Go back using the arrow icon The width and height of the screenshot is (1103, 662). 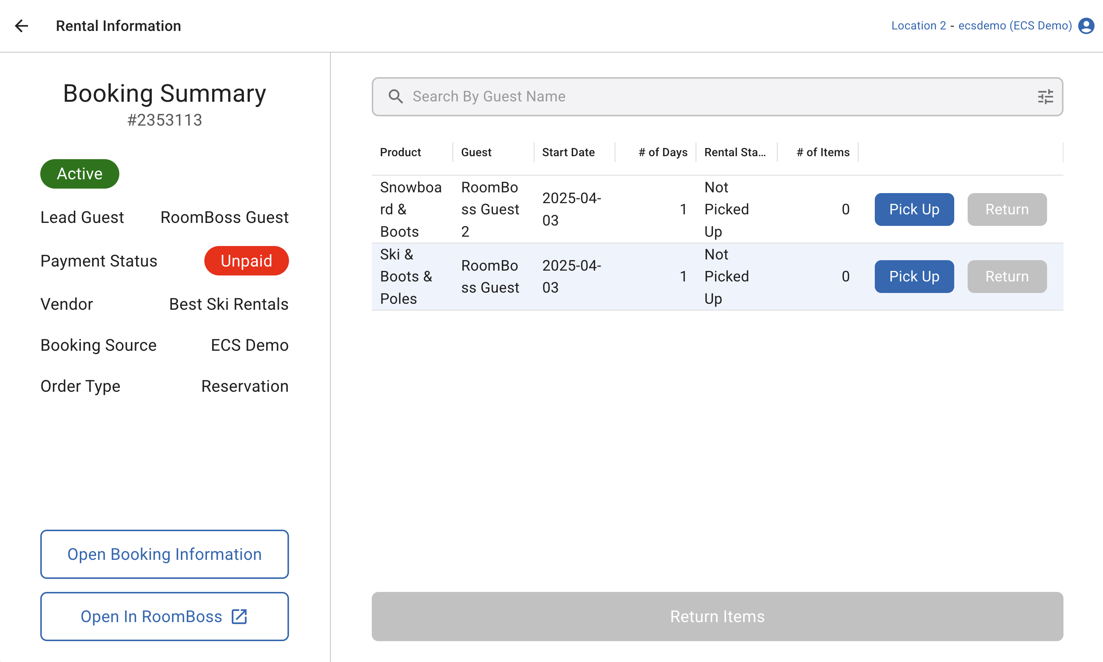(21, 26)
